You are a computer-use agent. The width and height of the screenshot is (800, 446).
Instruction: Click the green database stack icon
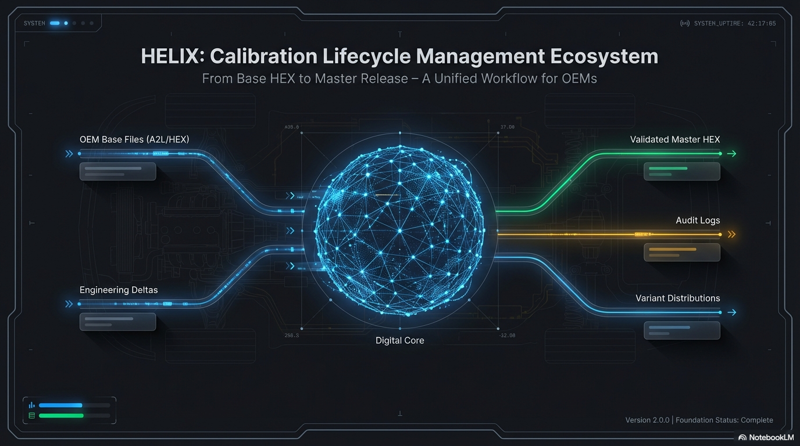coord(31,416)
